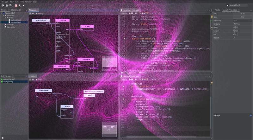Click the Send file data to analysis comment

94,92
